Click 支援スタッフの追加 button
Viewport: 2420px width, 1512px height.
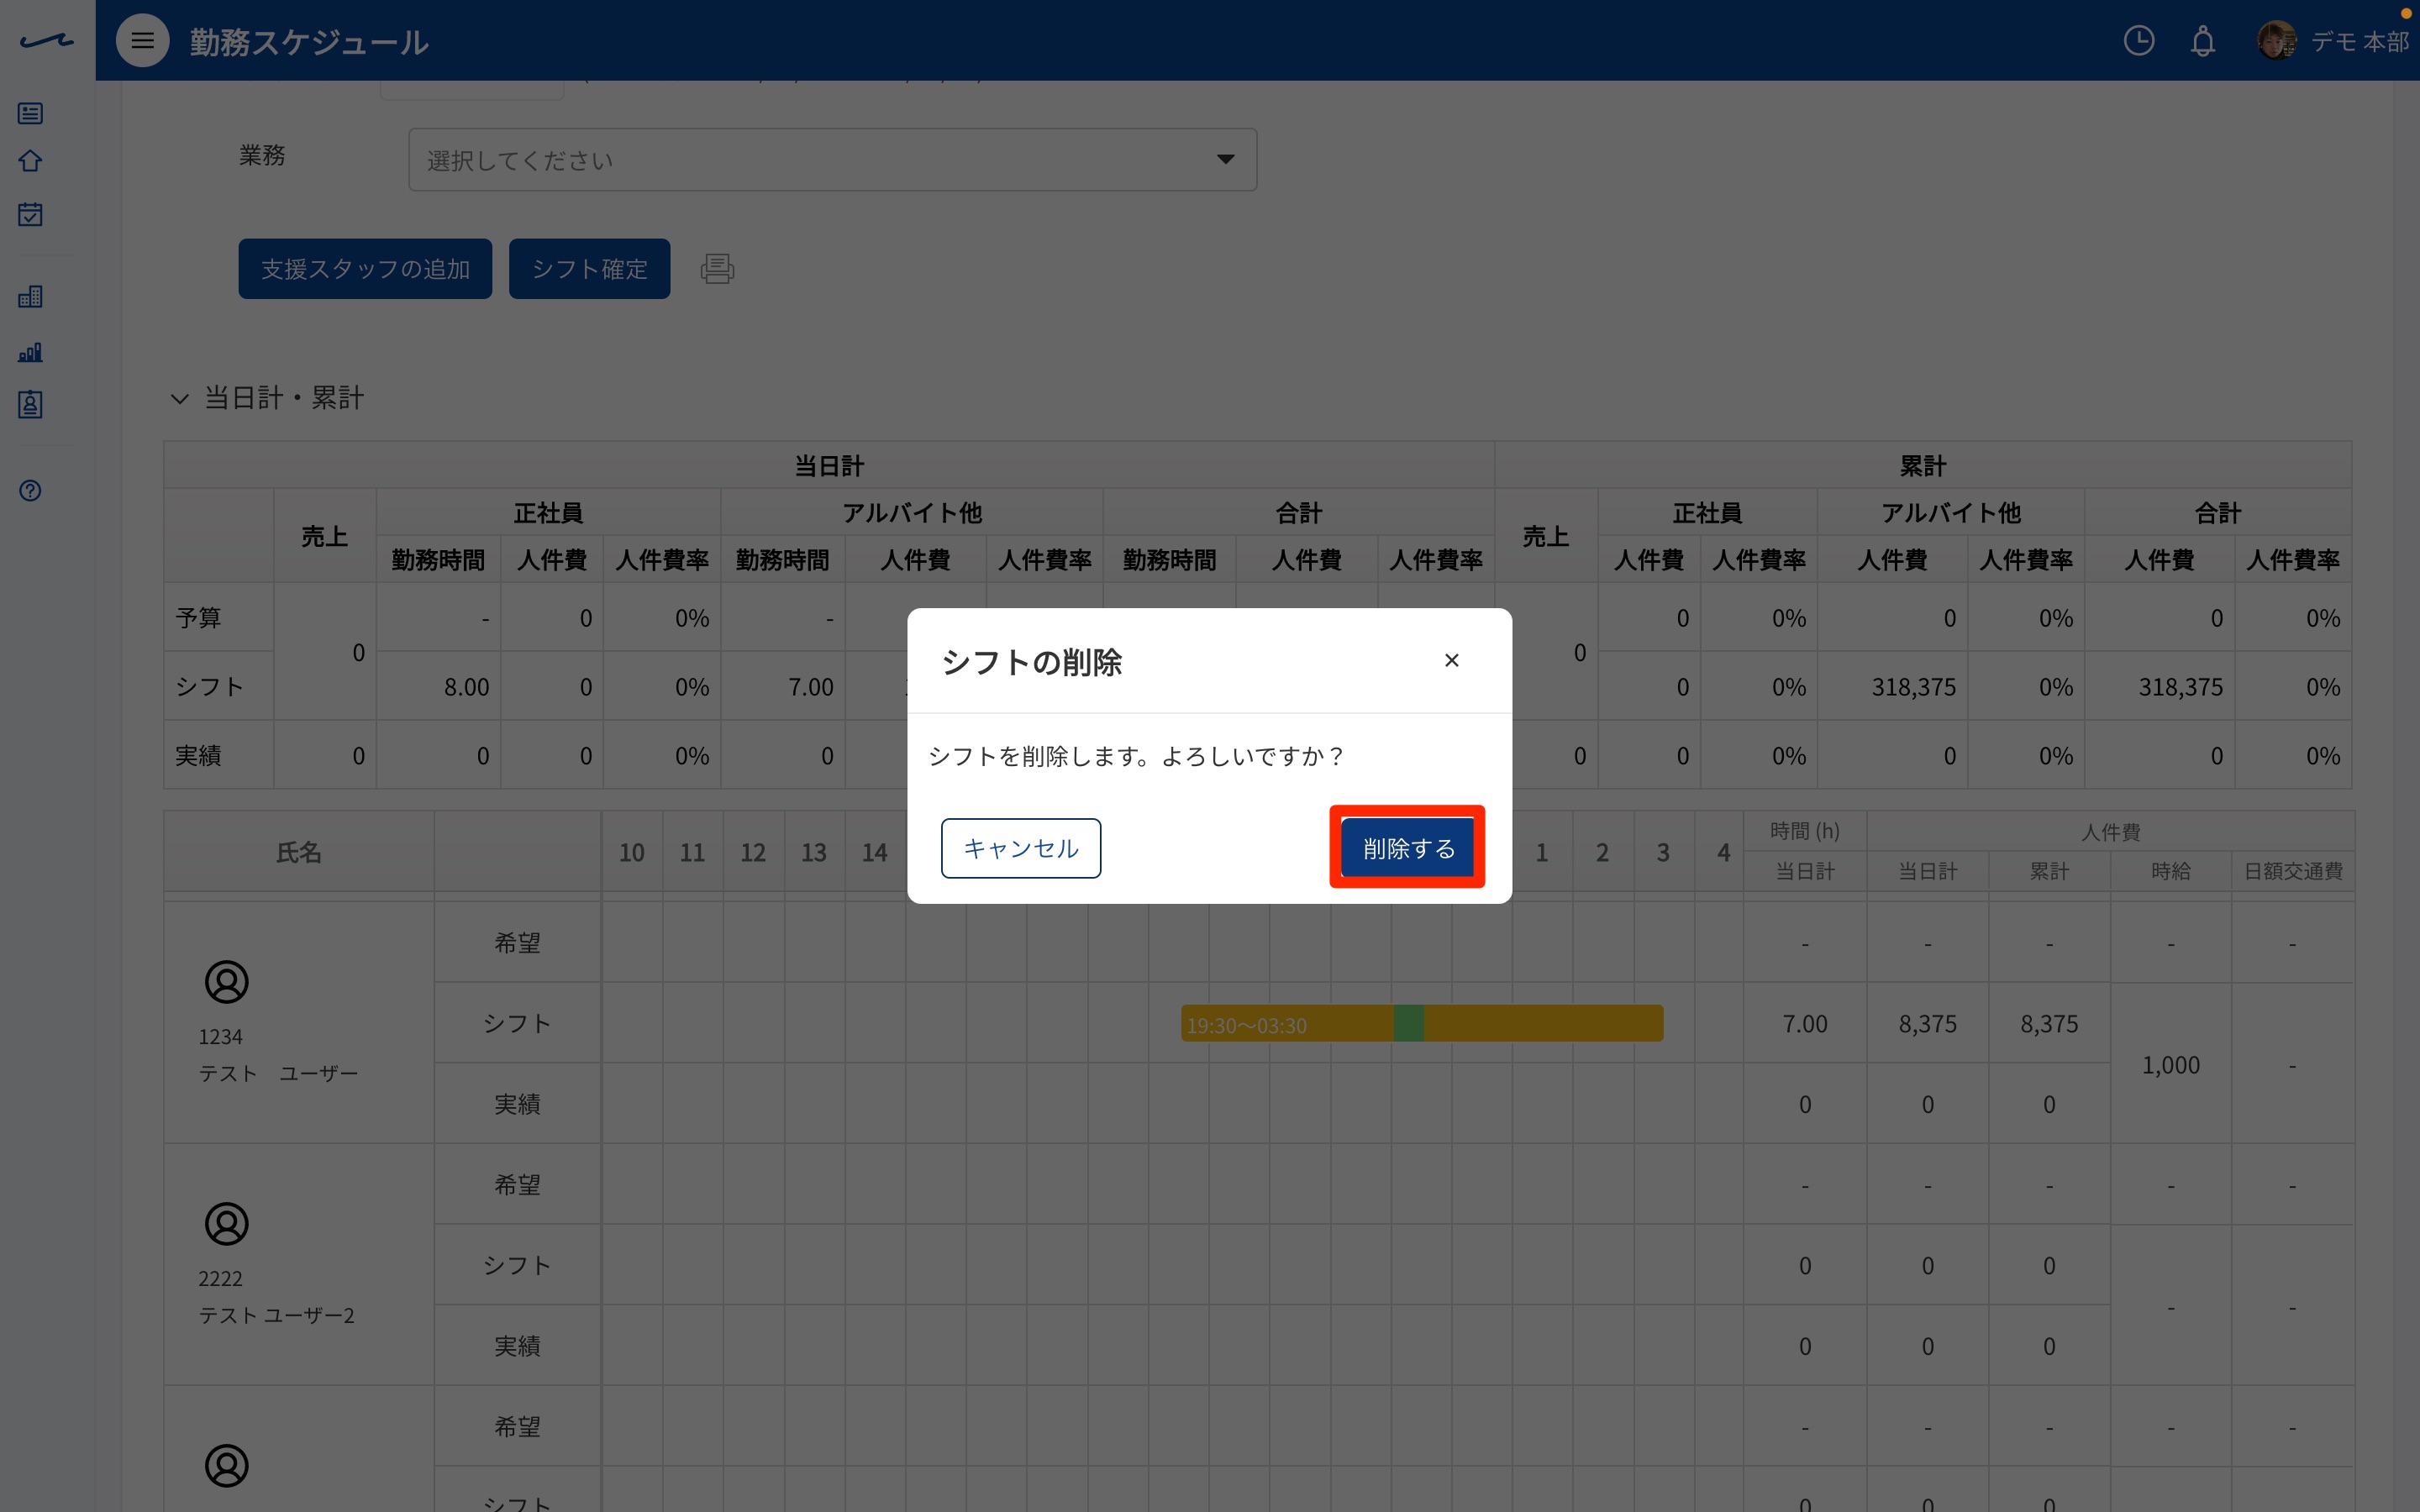pos(365,268)
